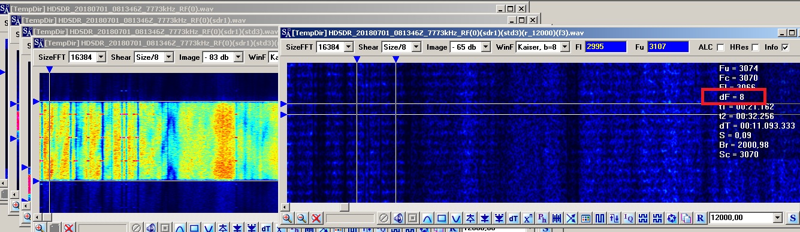Open SizeFFT dropdown in the back window
The width and height of the screenshot is (800, 232).
(x=101, y=57)
